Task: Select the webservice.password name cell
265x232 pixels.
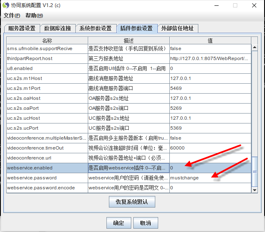Action: 47,178
